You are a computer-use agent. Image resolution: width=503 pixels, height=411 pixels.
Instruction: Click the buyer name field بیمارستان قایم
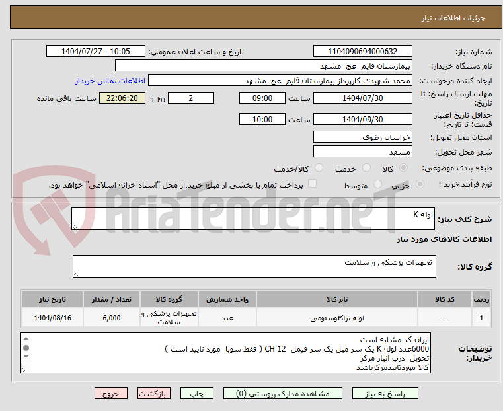263,65
